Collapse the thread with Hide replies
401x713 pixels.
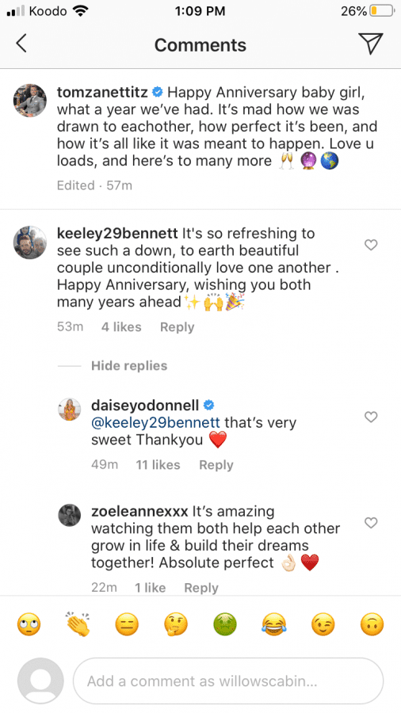tap(129, 365)
